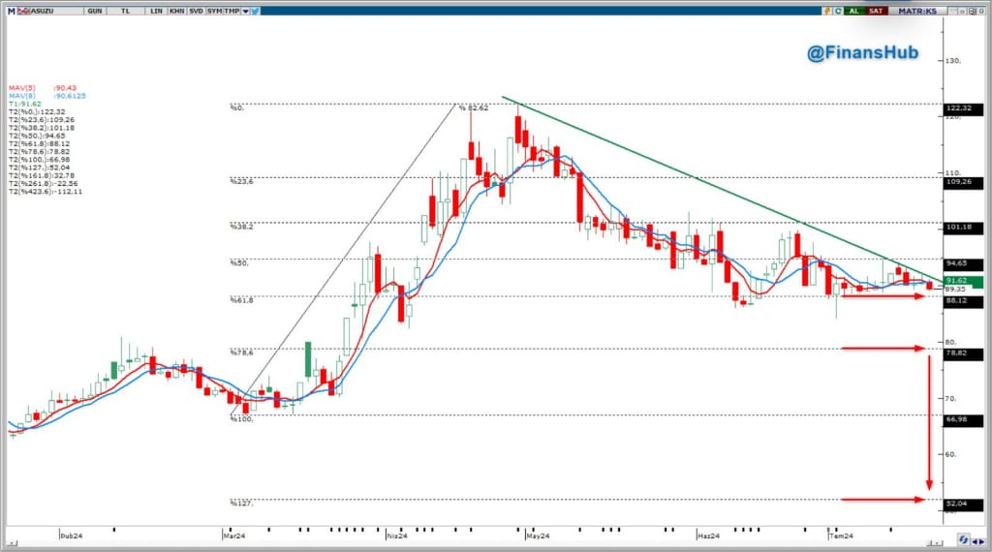
Task: Click the %0. Fibonacci level label
Action: (x=237, y=108)
